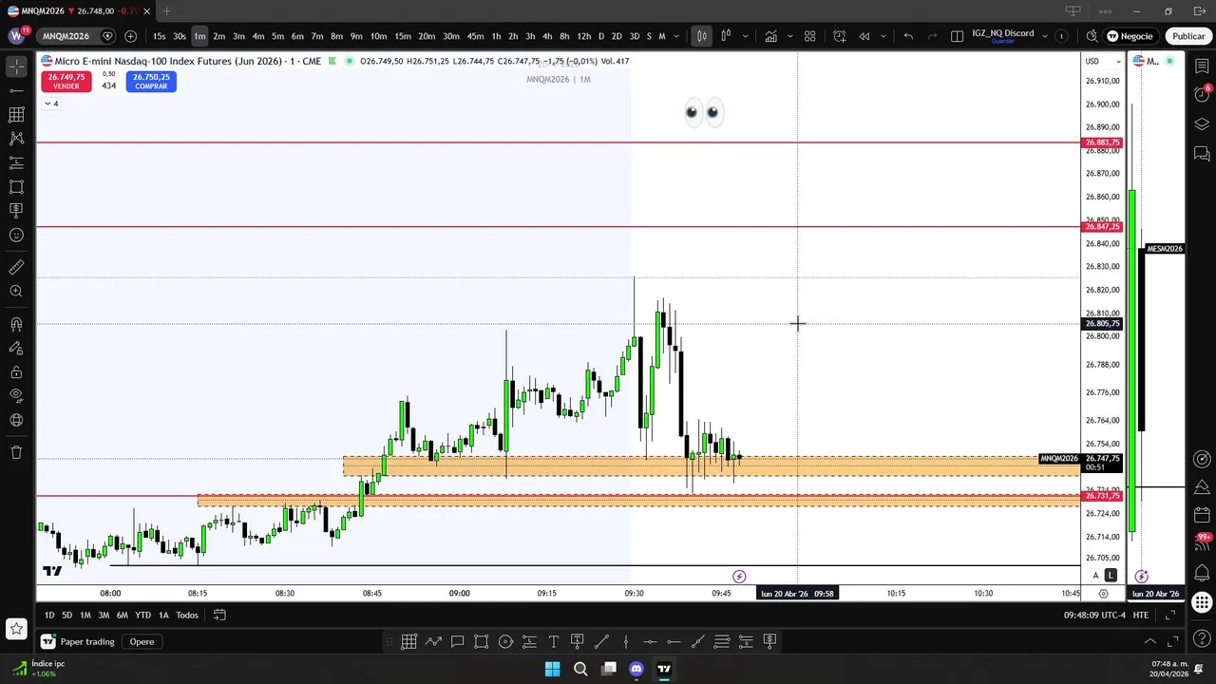Open the chart type dropdown arrow
This screenshot has width=1216, height=684.
coord(745,36)
